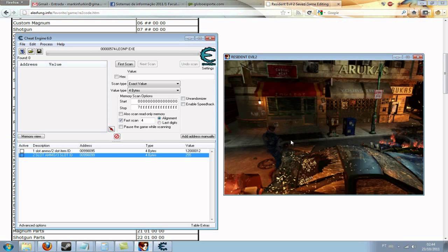Click the smiley face toolbar icon
Image resolution: width=448 pixels, height=252 pixels.
pos(438,13)
